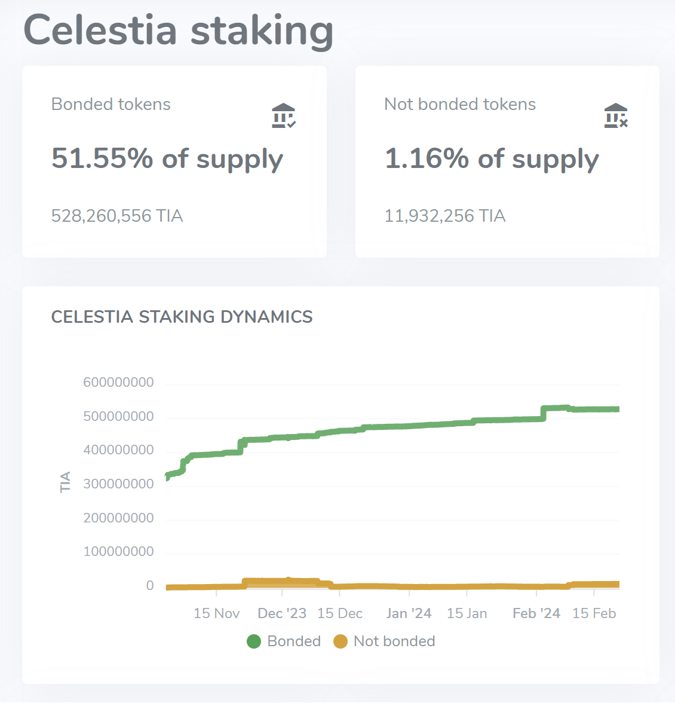Click the Bonded tokens card label
The width and height of the screenshot is (675, 703).
click(x=111, y=104)
